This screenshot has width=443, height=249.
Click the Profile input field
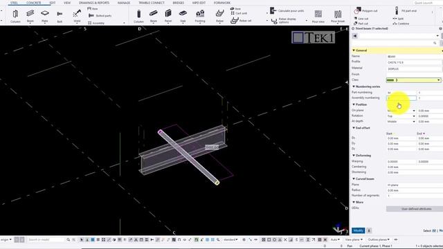(x=414, y=62)
